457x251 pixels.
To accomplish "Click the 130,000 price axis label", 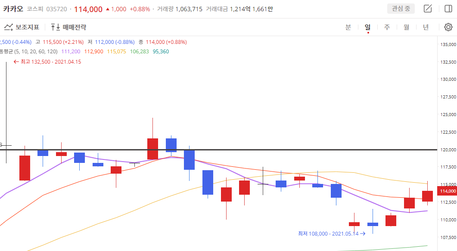I will coord(448,79).
